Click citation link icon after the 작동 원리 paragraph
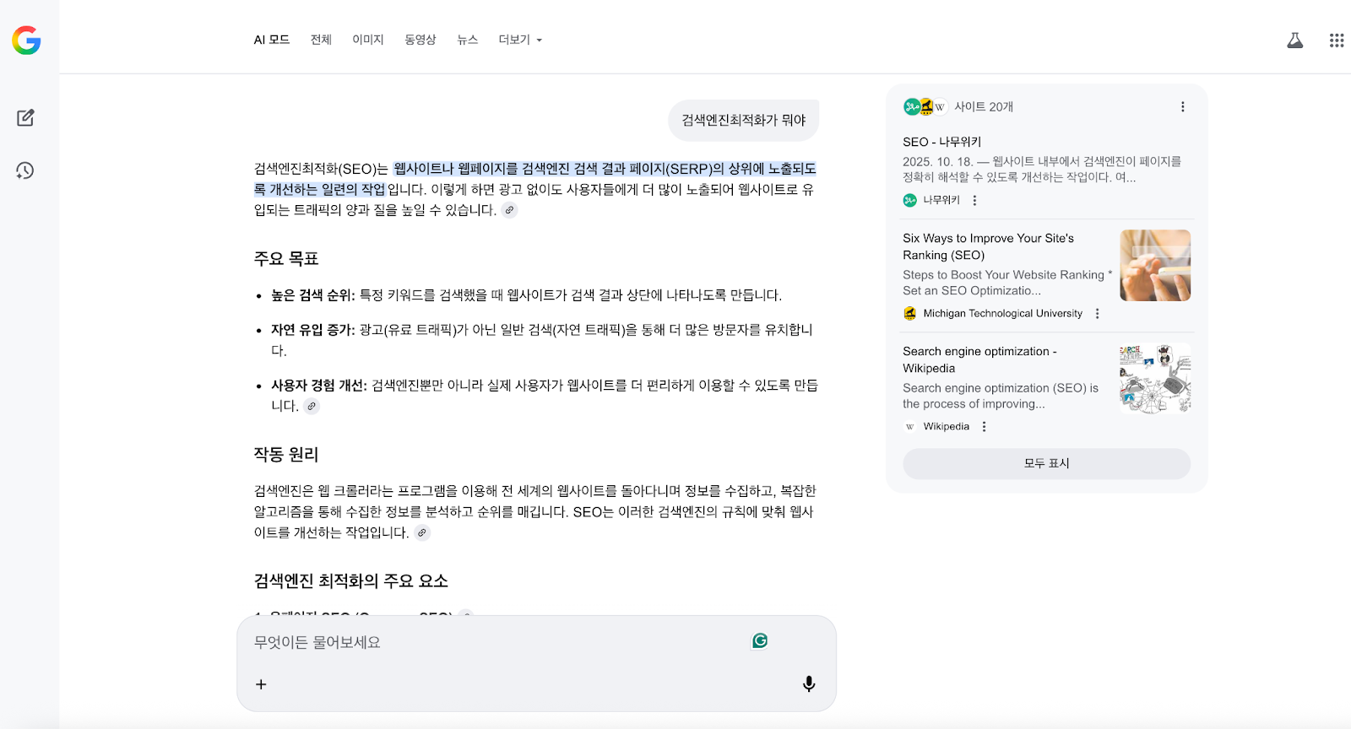The width and height of the screenshot is (1351, 729). point(422,533)
